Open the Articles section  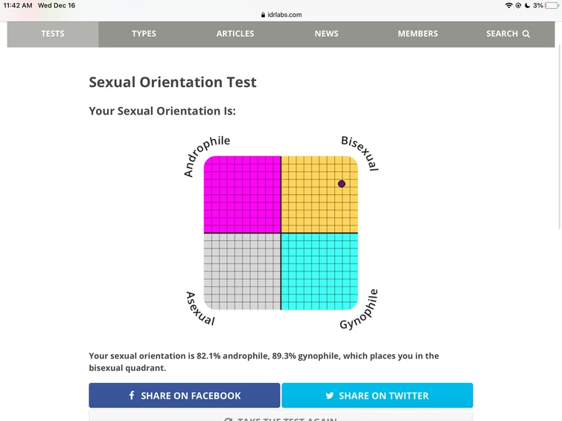pyautogui.click(x=235, y=34)
